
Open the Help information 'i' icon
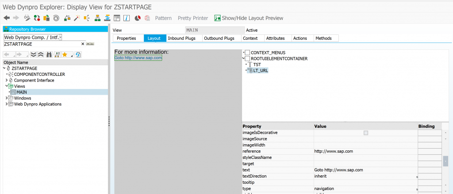(x=126, y=18)
